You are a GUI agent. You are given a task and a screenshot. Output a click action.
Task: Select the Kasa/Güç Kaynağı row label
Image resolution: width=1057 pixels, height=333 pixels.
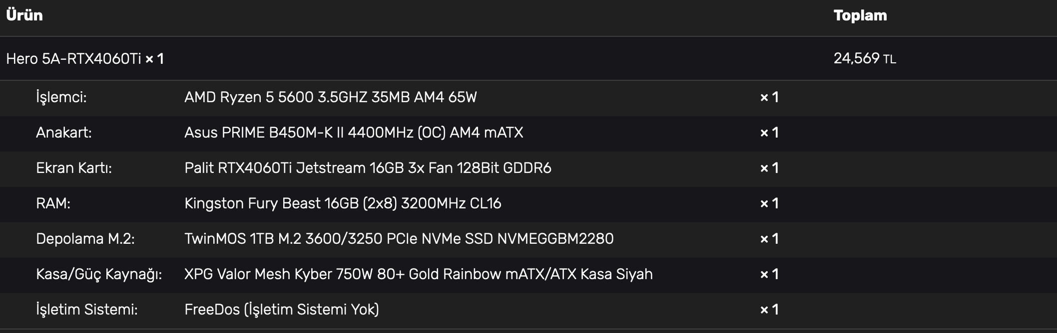point(98,274)
